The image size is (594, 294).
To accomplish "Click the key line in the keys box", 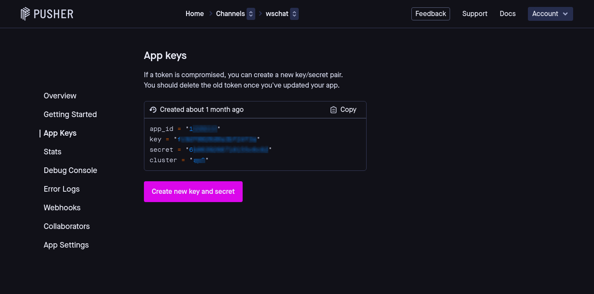I will click(204, 139).
